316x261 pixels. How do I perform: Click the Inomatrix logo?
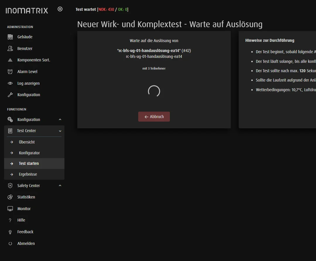pyautogui.click(x=27, y=11)
